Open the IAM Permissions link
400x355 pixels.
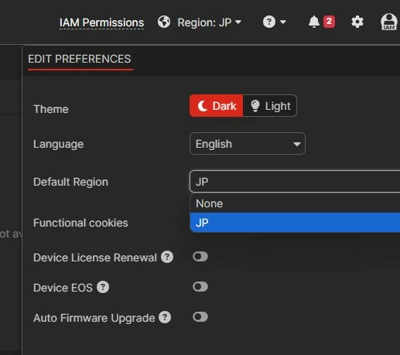[x=101, y=22]
